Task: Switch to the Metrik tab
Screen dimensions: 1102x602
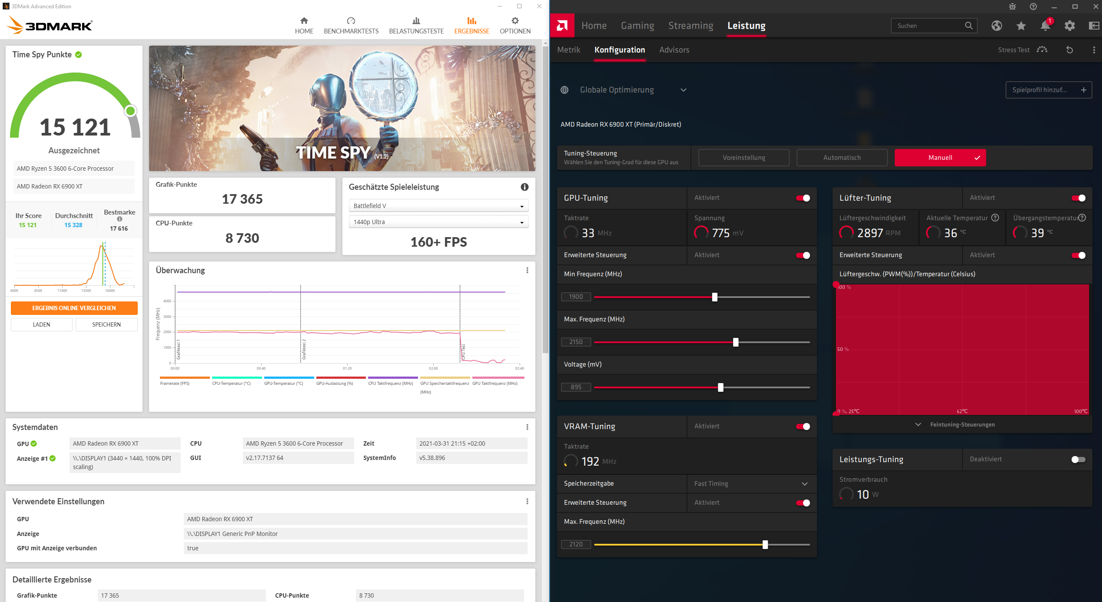Action: point(568,50)
